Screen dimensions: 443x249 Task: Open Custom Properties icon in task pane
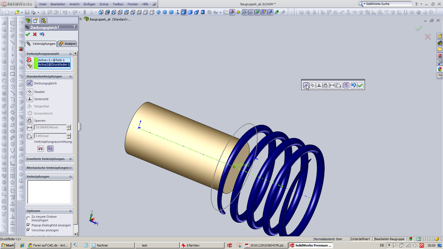click(x=440, y=76)
